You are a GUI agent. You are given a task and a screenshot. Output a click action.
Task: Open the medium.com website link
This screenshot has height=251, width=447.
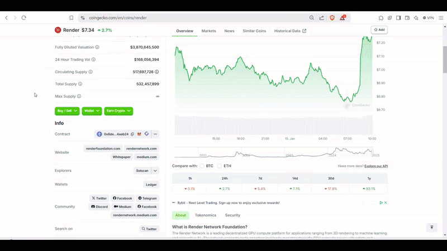coord(146,157)
